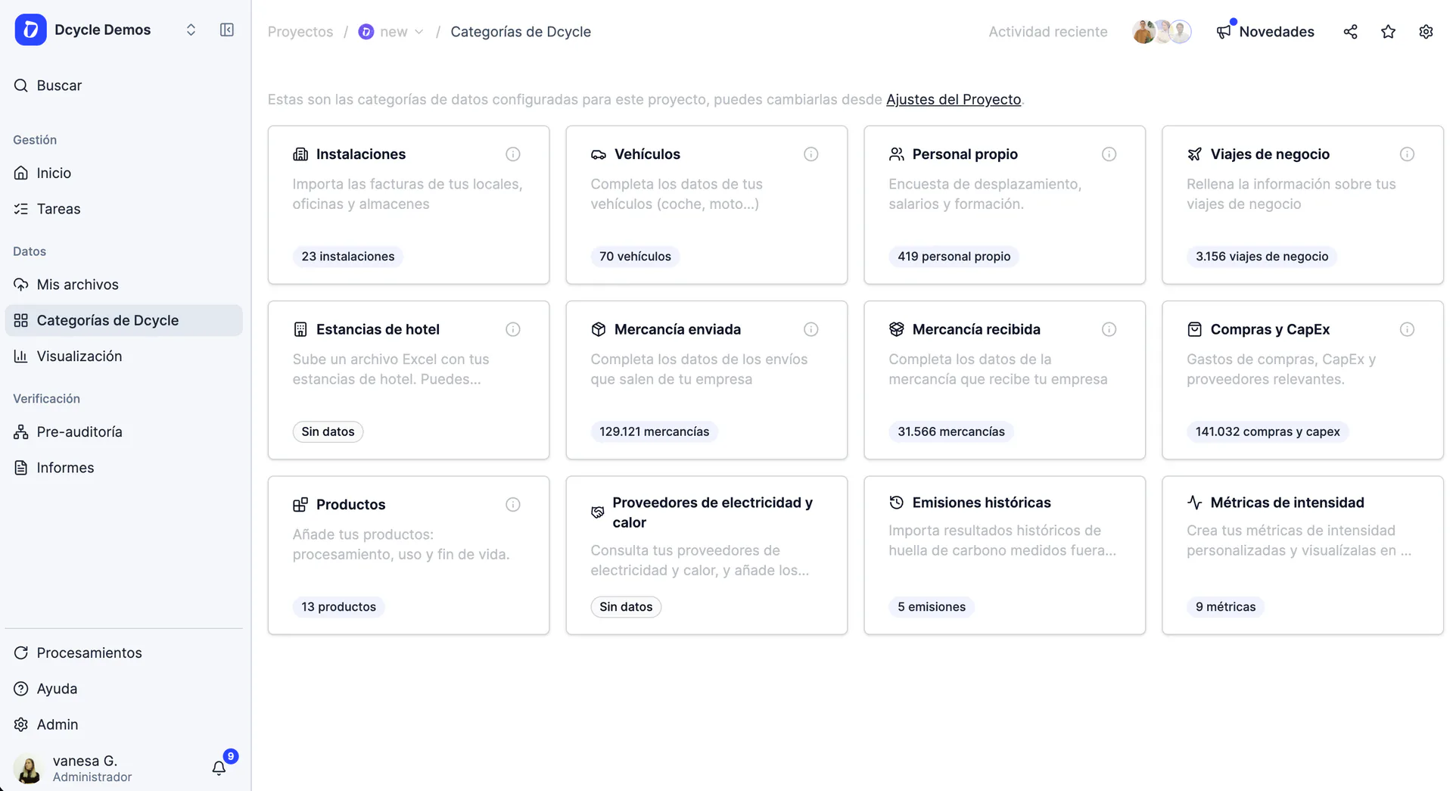Screen dimensions: 1453x791
Task: Click the '31.566 mercancías' badge
Action: [x=951, y=431]
